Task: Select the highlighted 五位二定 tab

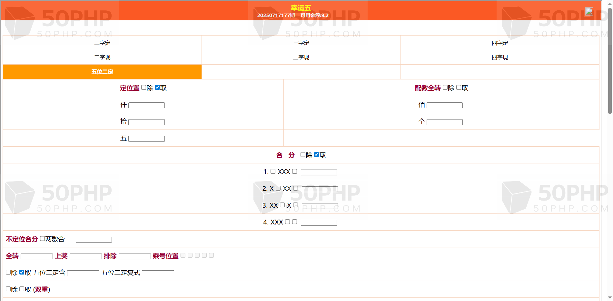Action: click(102, 72)
